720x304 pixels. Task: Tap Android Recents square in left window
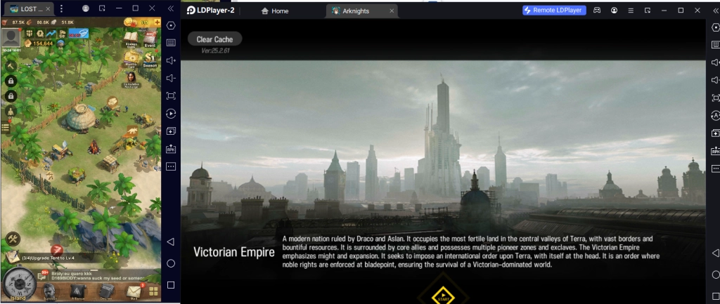point(171,285)
